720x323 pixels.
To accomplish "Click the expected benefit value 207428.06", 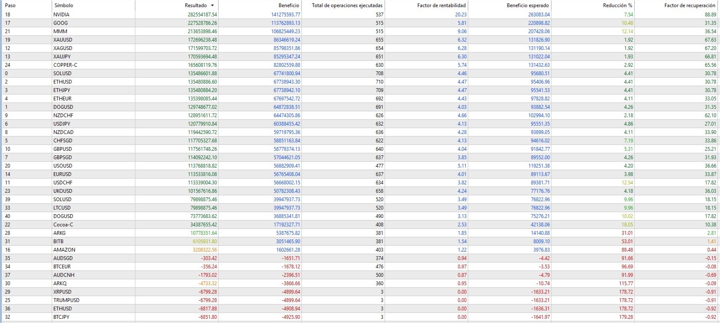I will 539,31.
